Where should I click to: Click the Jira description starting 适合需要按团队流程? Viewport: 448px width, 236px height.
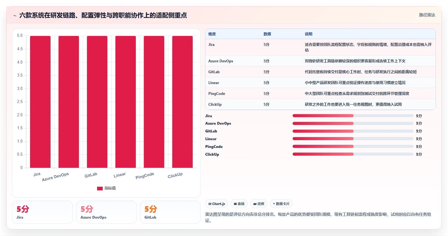click(x=368, y=47)
